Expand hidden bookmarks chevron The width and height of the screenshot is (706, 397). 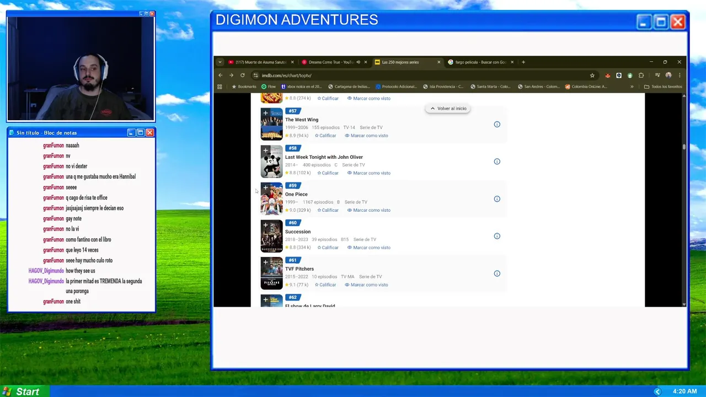coord(632,87)
